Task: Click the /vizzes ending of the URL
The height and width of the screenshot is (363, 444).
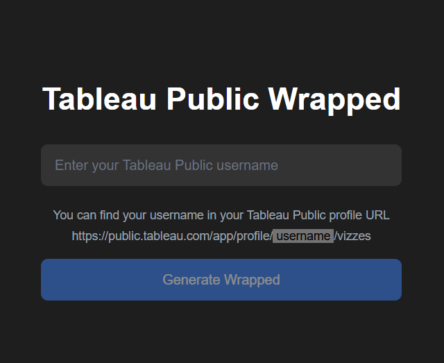Action: click(x=352, y=236)
